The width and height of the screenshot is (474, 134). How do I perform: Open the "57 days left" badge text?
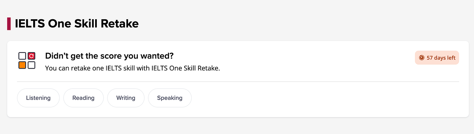point(441,58)
